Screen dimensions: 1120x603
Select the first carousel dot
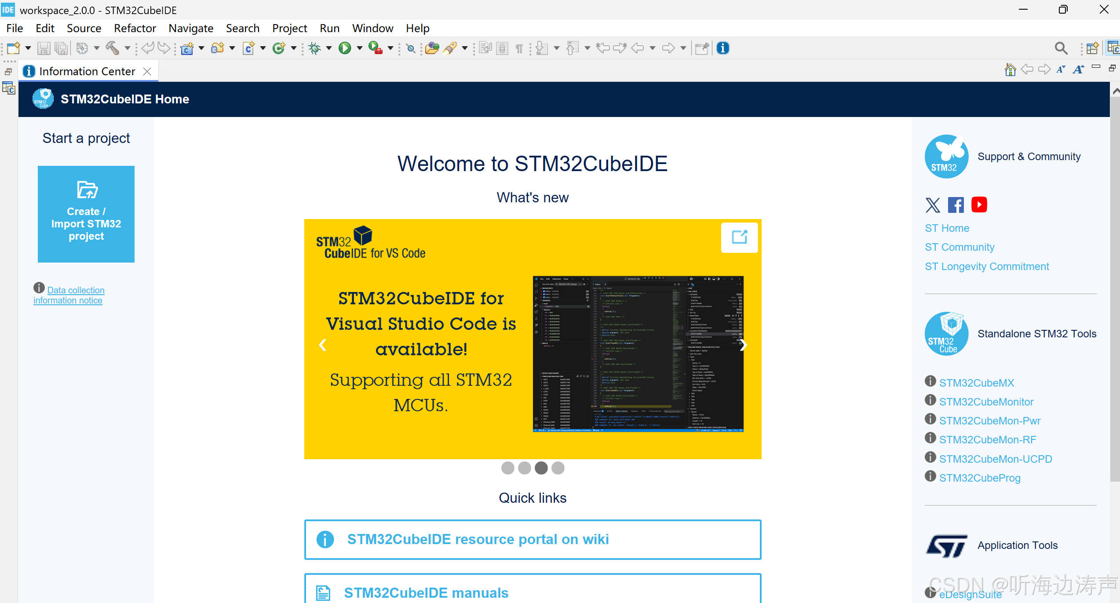508,468
